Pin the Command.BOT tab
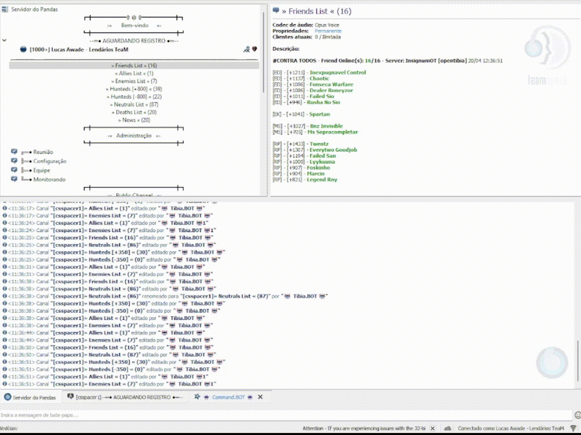The width and height of the screenshot is (581, 435). click(x=197, y=397)
